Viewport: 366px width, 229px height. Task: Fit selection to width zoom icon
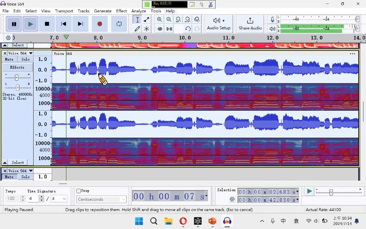tap(178, 20)
